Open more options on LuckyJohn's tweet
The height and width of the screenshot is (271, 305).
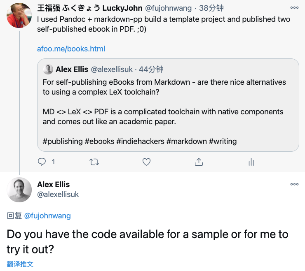[294, 8]
